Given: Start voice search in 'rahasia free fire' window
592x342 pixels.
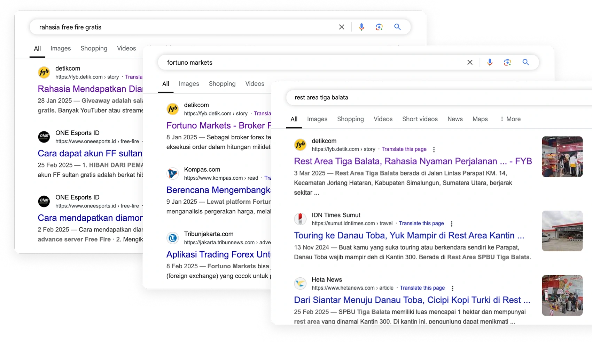Looking at the screenshot, I should [x=361, y=27].
